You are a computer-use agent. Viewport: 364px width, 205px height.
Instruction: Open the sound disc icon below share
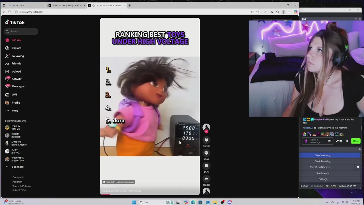point(206,191)
